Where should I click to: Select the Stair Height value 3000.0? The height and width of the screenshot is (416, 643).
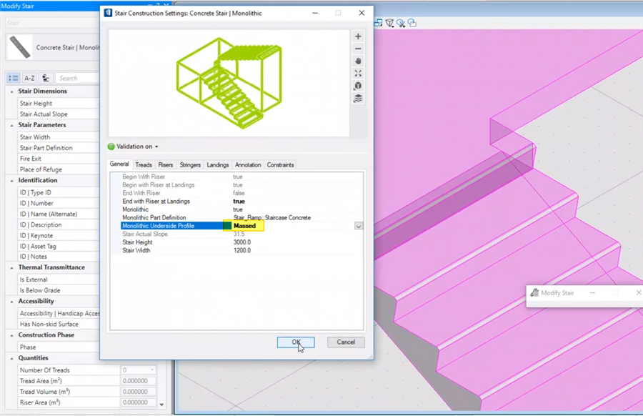pyautogui.click(x=242, y=242)
